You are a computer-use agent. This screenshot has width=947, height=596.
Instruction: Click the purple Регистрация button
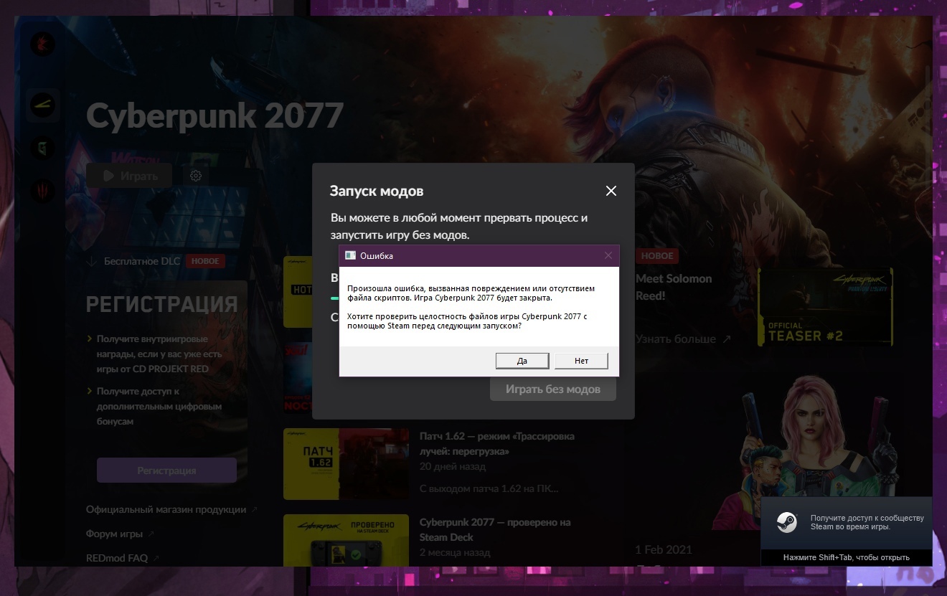pyautogui.click(x=166, y=470)
